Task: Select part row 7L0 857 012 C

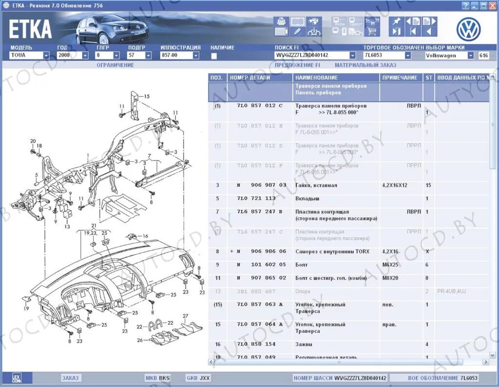Action: tap(349, 112)
